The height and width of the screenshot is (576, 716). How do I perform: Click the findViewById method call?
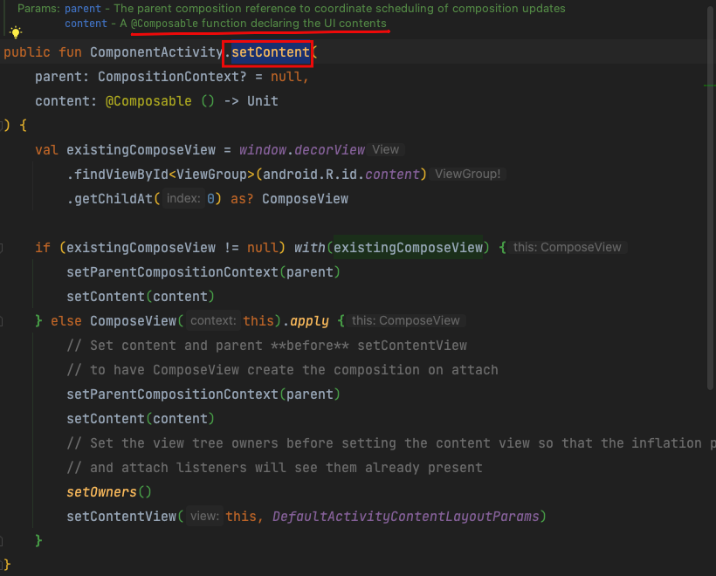[x=121, y=175]
